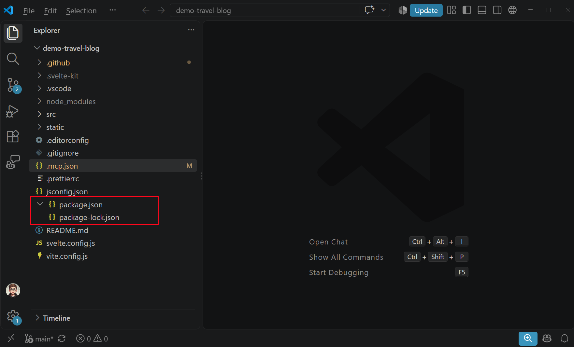Click Synchronize Changes icon in status bar
The width and height of the screenshot is (574, 347).
[62, 339]
